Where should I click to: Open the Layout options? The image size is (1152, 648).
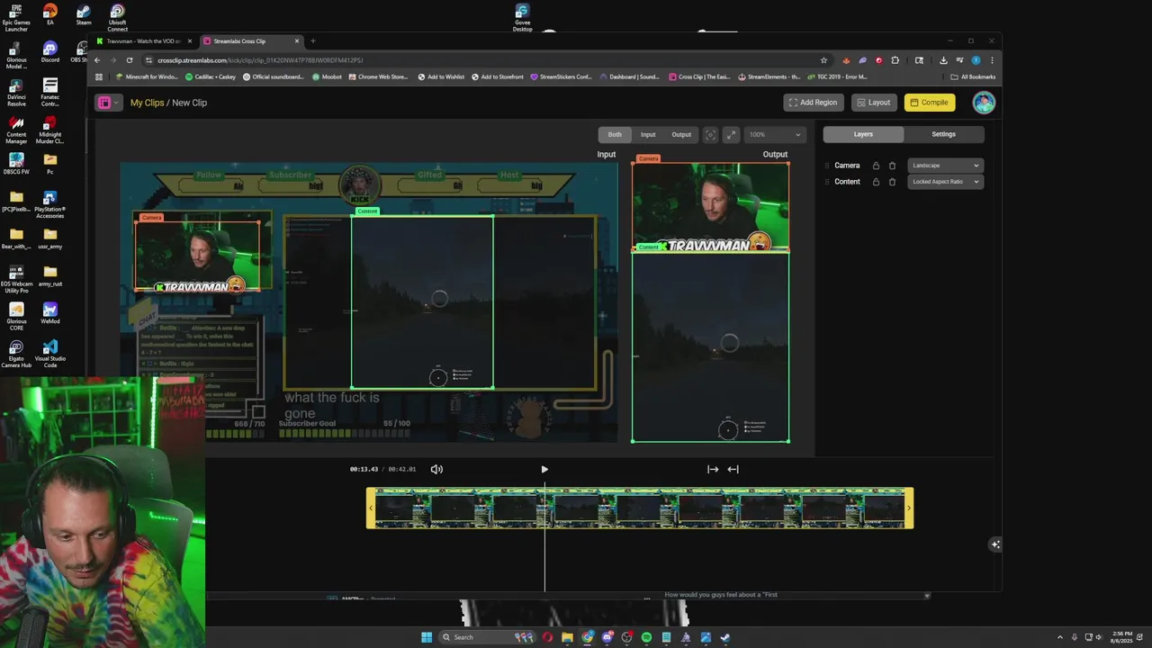[x=873, y=103]
